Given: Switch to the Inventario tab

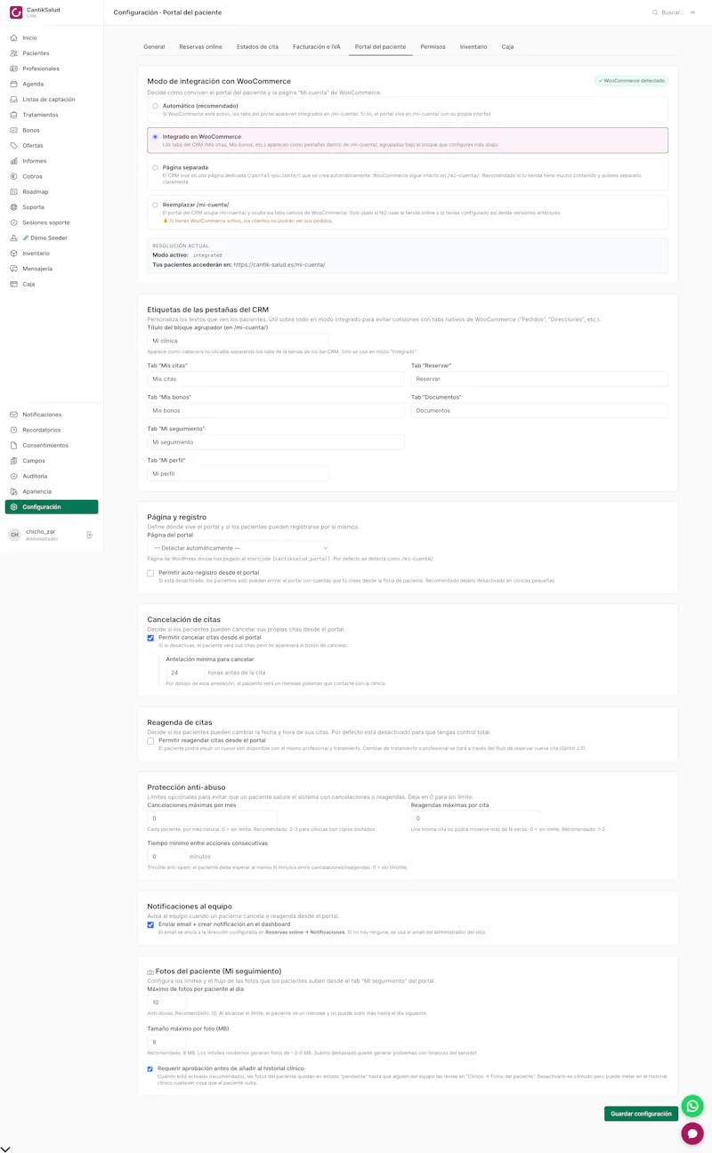Looking at the screenshot, I should pyautogui.click(x=473, y=46).
